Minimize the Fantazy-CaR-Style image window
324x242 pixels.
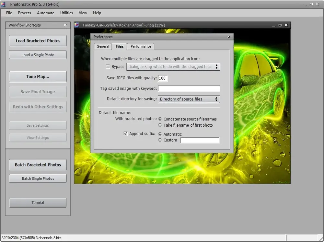pyautogui.click(x=274, y=25)
